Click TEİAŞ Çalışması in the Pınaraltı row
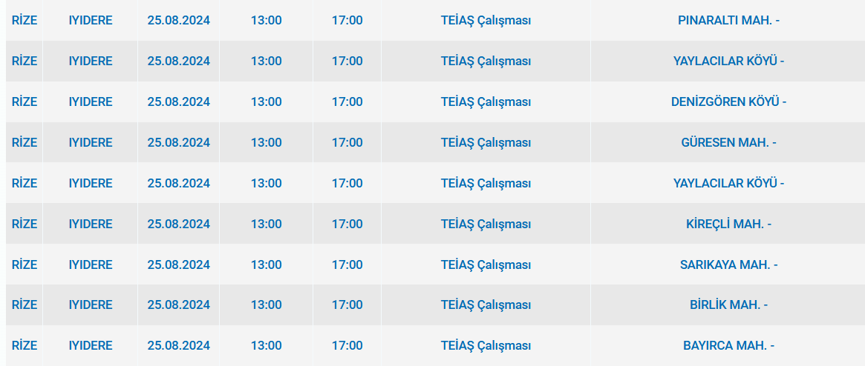This screenshot has width=865, height=366. click(x=486, y=20)
